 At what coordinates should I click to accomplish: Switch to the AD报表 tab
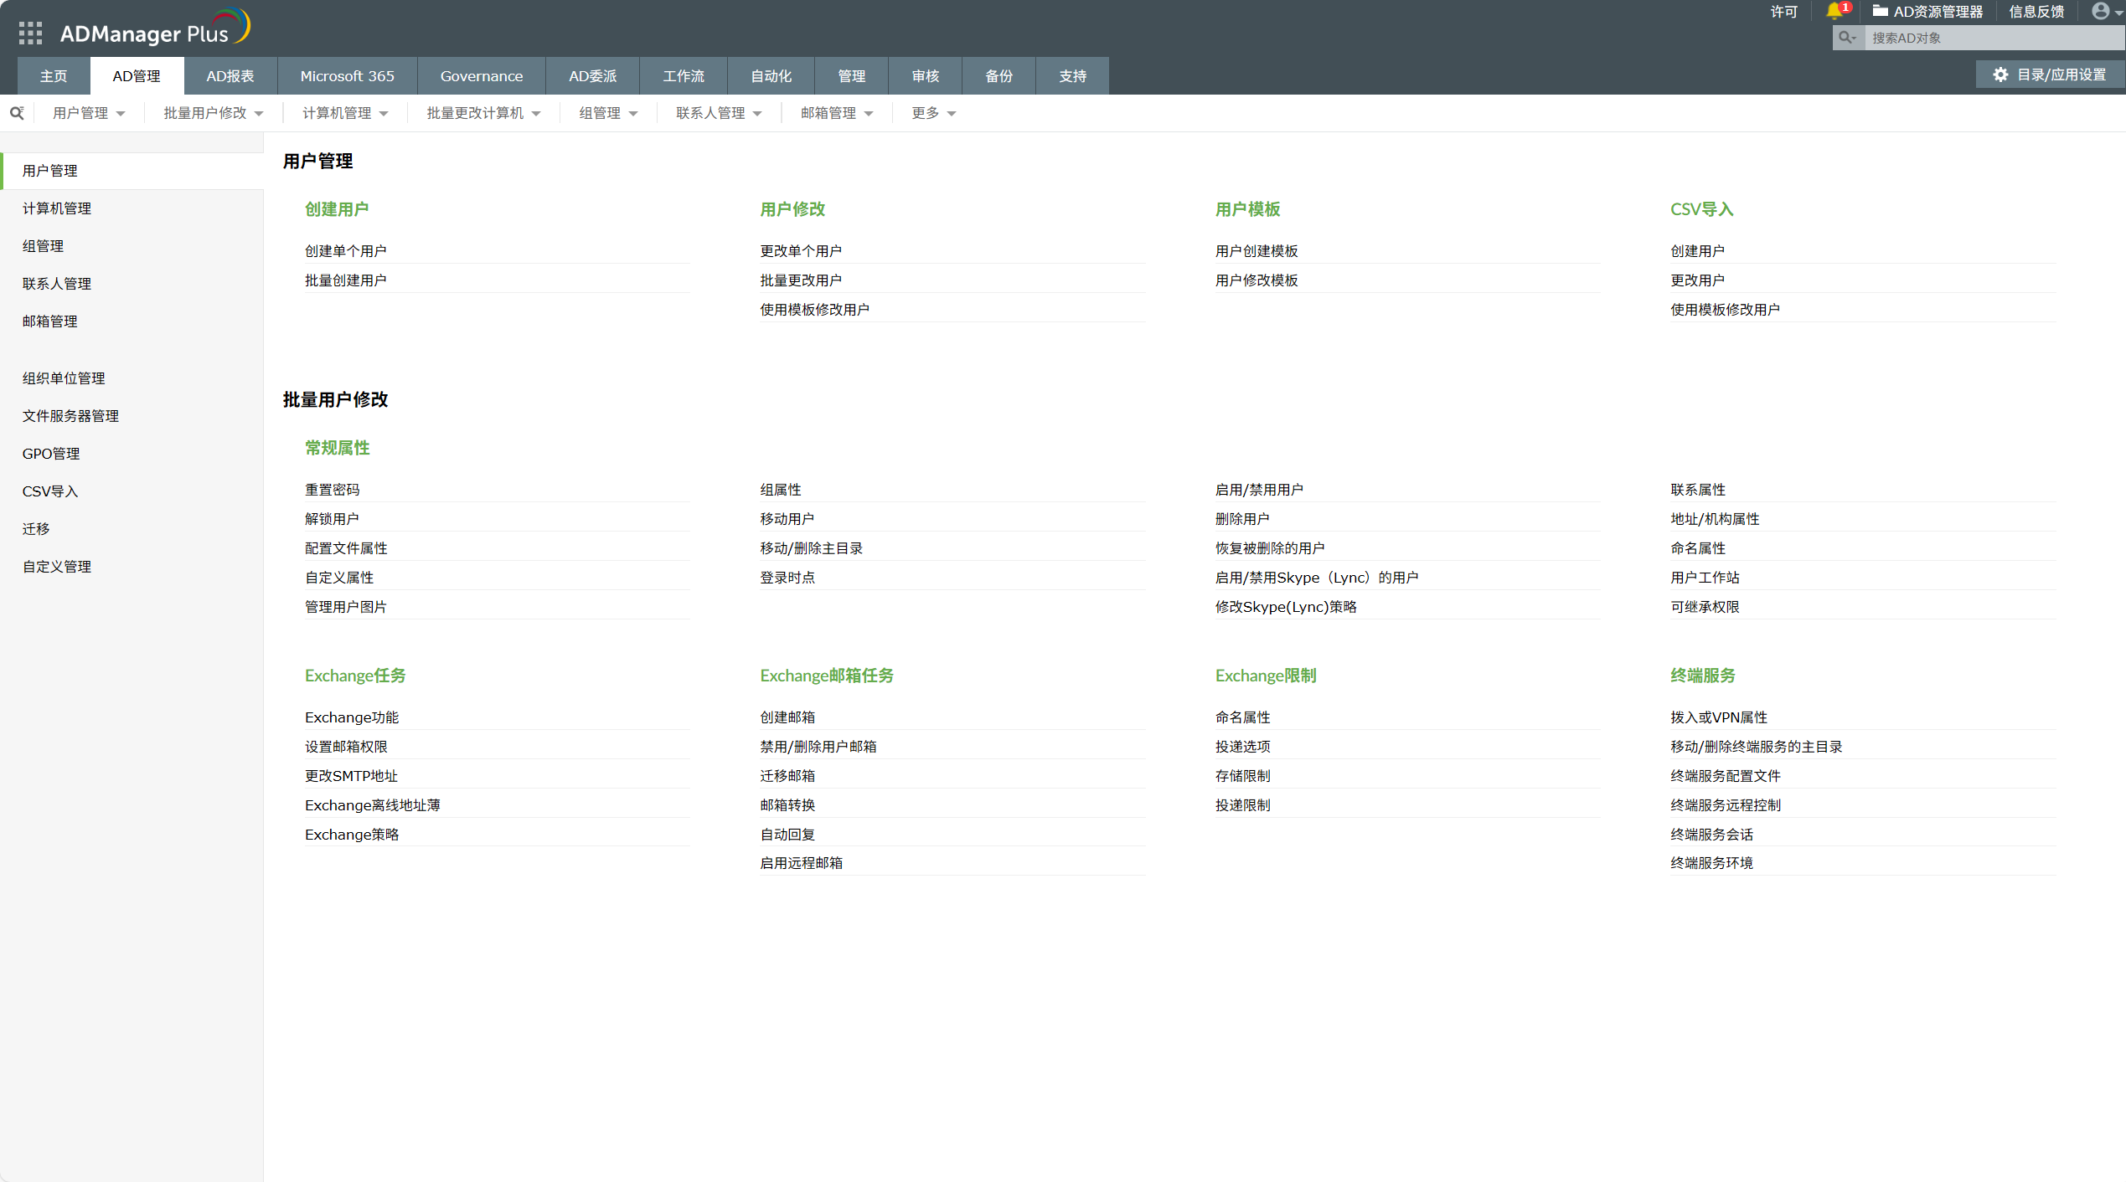point(230,76)
